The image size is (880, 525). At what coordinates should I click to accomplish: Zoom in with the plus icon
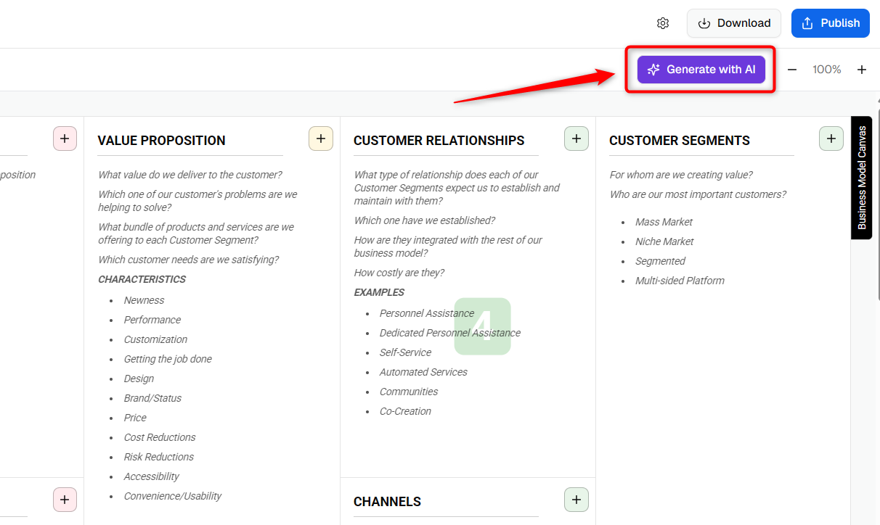[862, 70]
